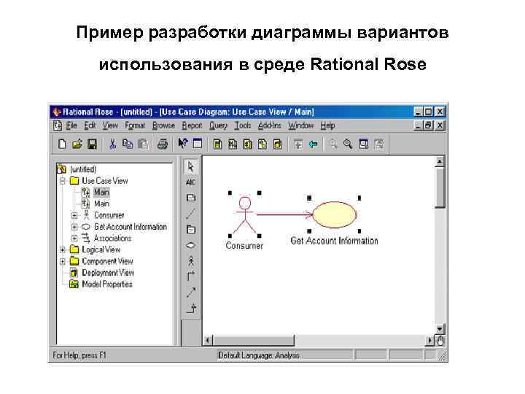Activate context-sensitive help arrow icon
Image resolution: width=525 pixels, height=394 pixels.
tap(183, 144)
